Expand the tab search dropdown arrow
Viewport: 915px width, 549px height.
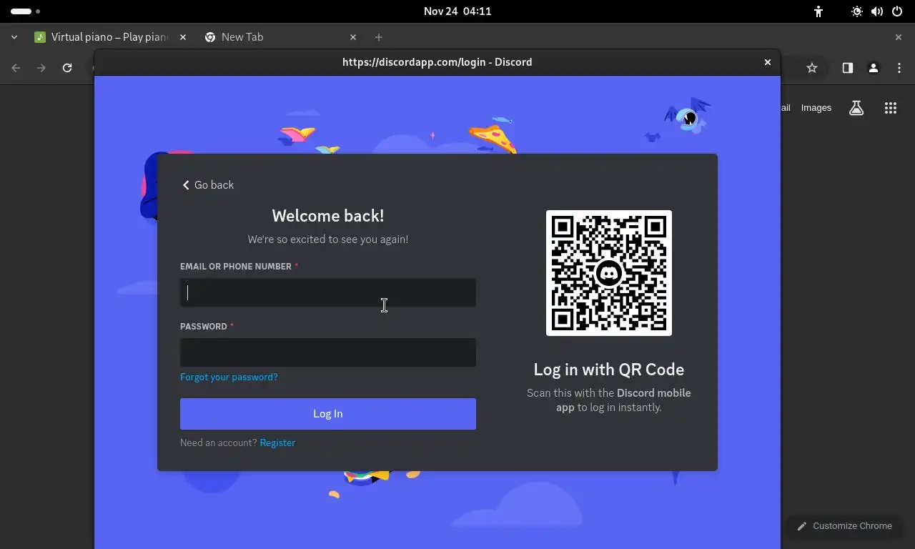[14, 37]
